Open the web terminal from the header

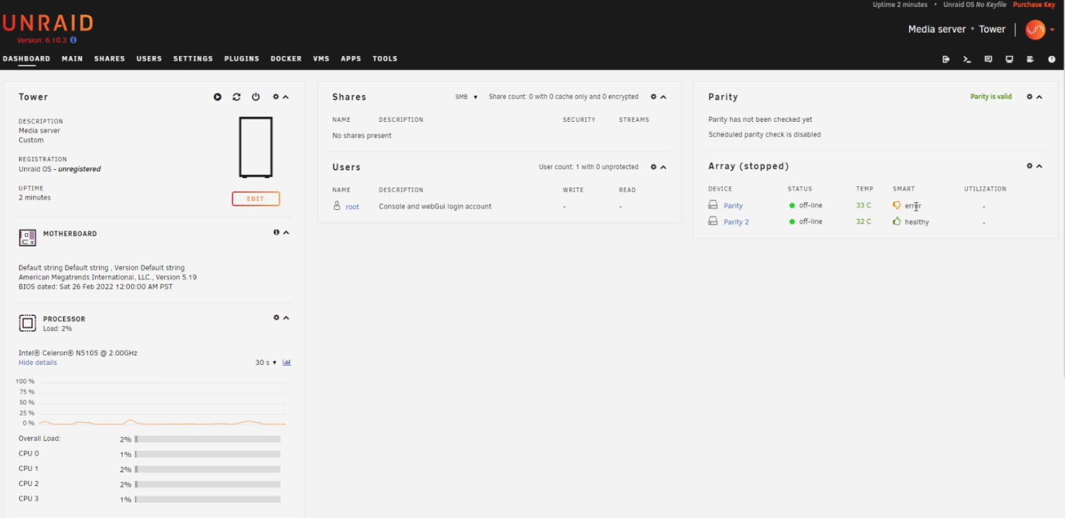click(x=967, y=60)
